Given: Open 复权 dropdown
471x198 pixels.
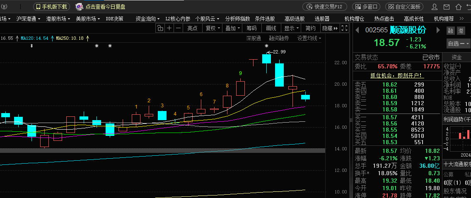Looking at the screenshot, I should (x=213, y=28).
